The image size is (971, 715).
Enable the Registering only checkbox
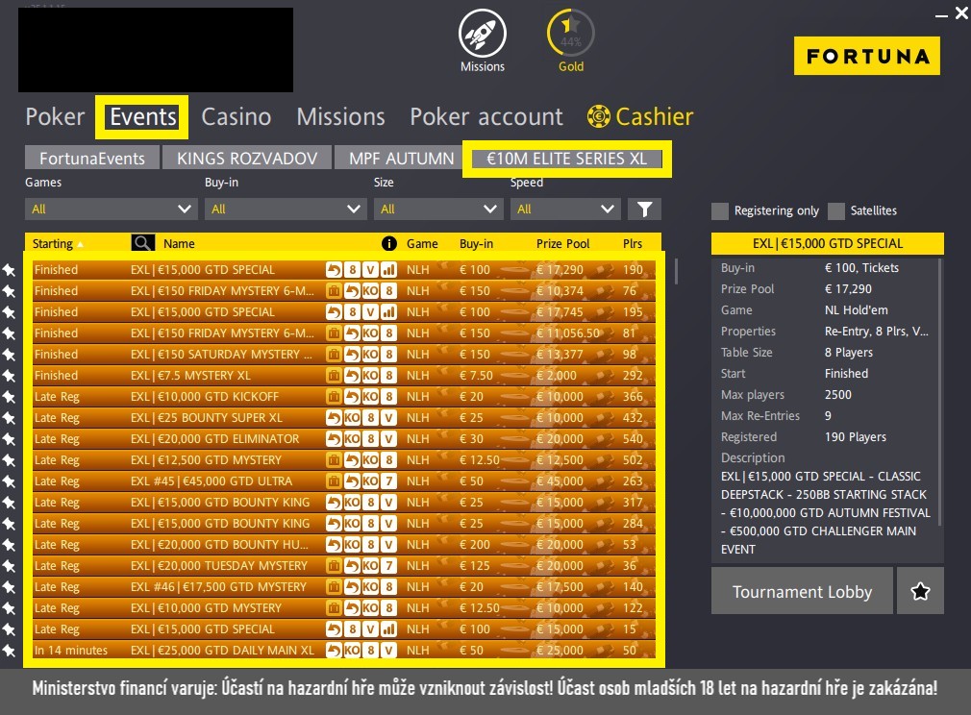point(719,211)
